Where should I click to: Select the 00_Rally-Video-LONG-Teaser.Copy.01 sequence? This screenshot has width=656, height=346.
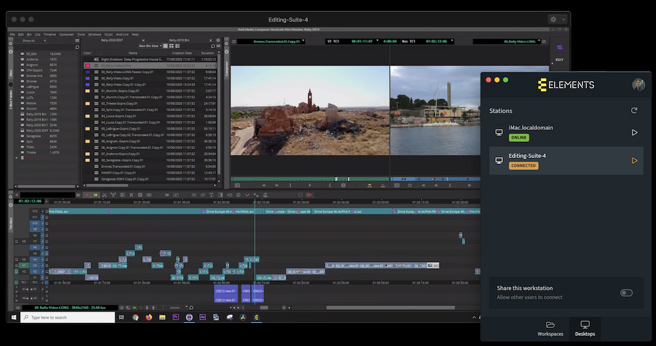tap(127, 72)
